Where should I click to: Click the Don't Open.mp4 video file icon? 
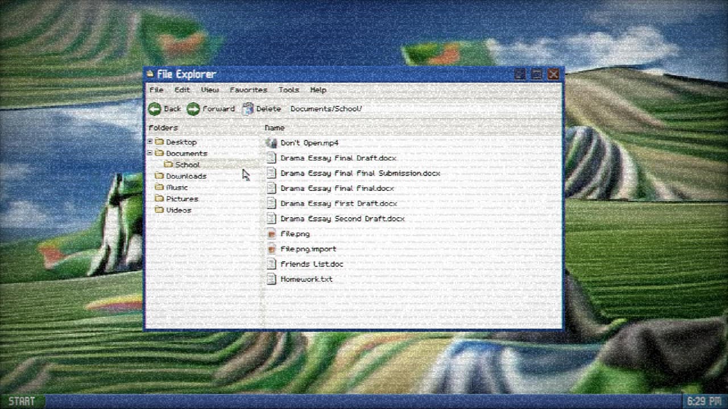271,143
